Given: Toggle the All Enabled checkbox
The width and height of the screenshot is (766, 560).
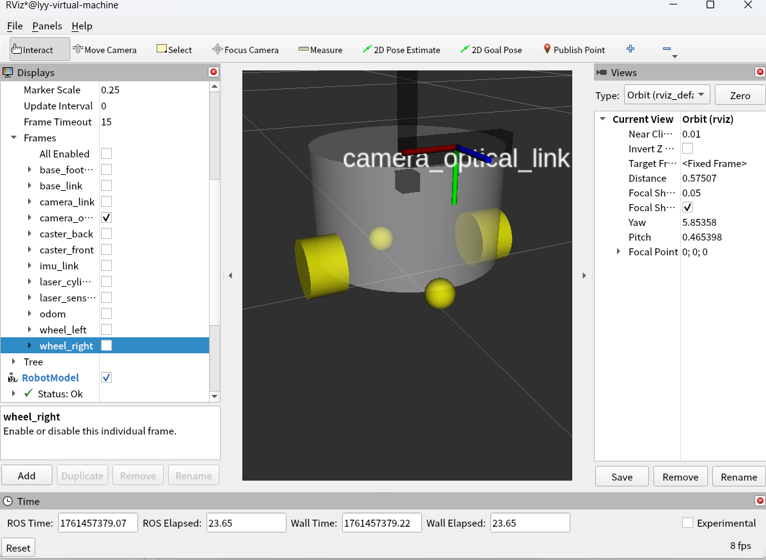Looking at the screenshot, I should tap(106, 154).
